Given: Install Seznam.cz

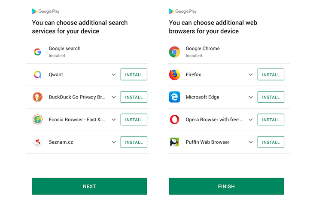Looking at the screenshot, I should (134, 142).
